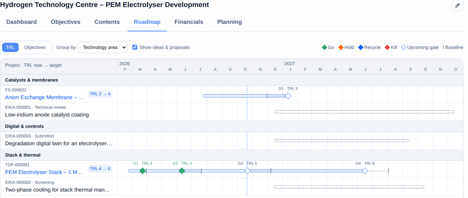The width and height of the screenshot is (468, 198).
Task: Switch to the Financials tab
Action: 189,22
